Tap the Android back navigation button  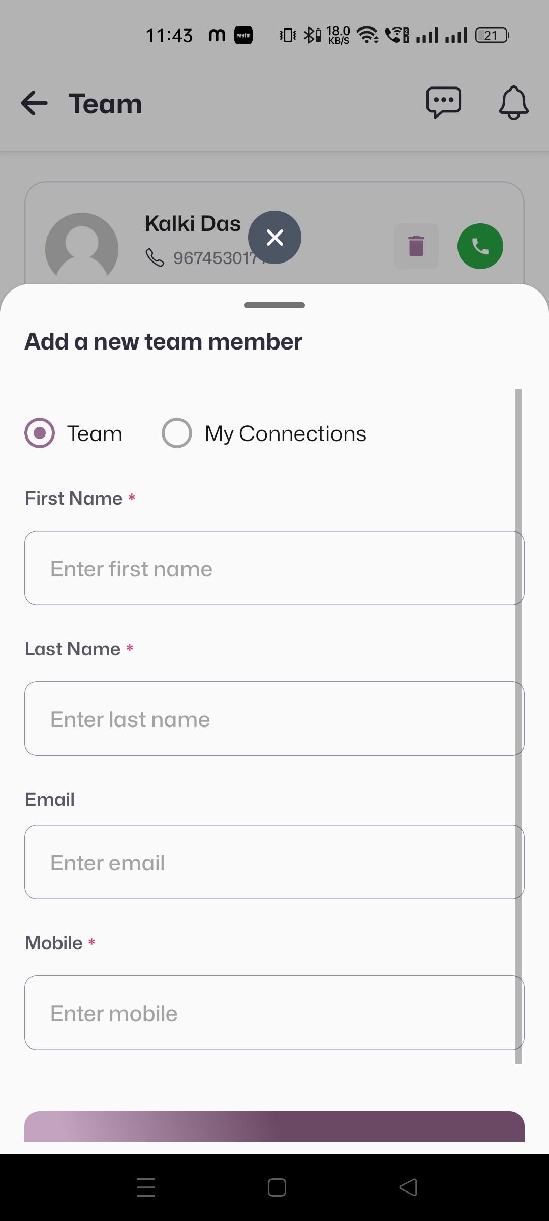tap(408, 1187)
